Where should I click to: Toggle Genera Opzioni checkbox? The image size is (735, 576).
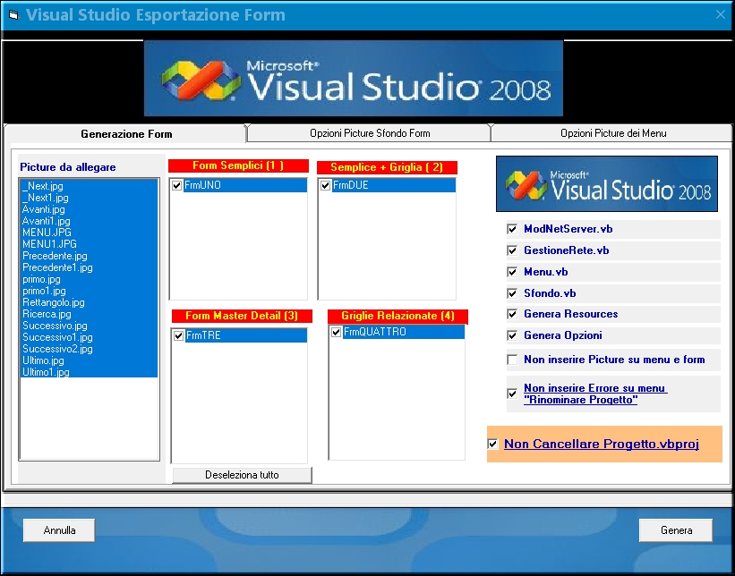[x=512, y=335]
